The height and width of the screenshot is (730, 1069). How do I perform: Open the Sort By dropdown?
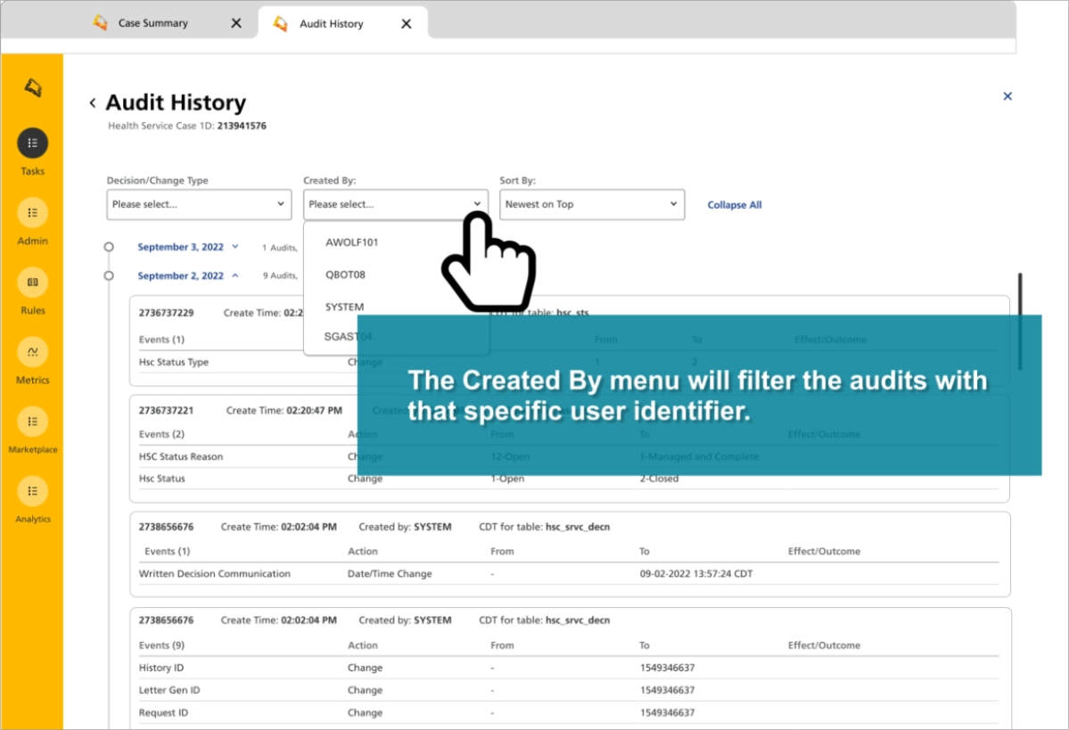592,204
